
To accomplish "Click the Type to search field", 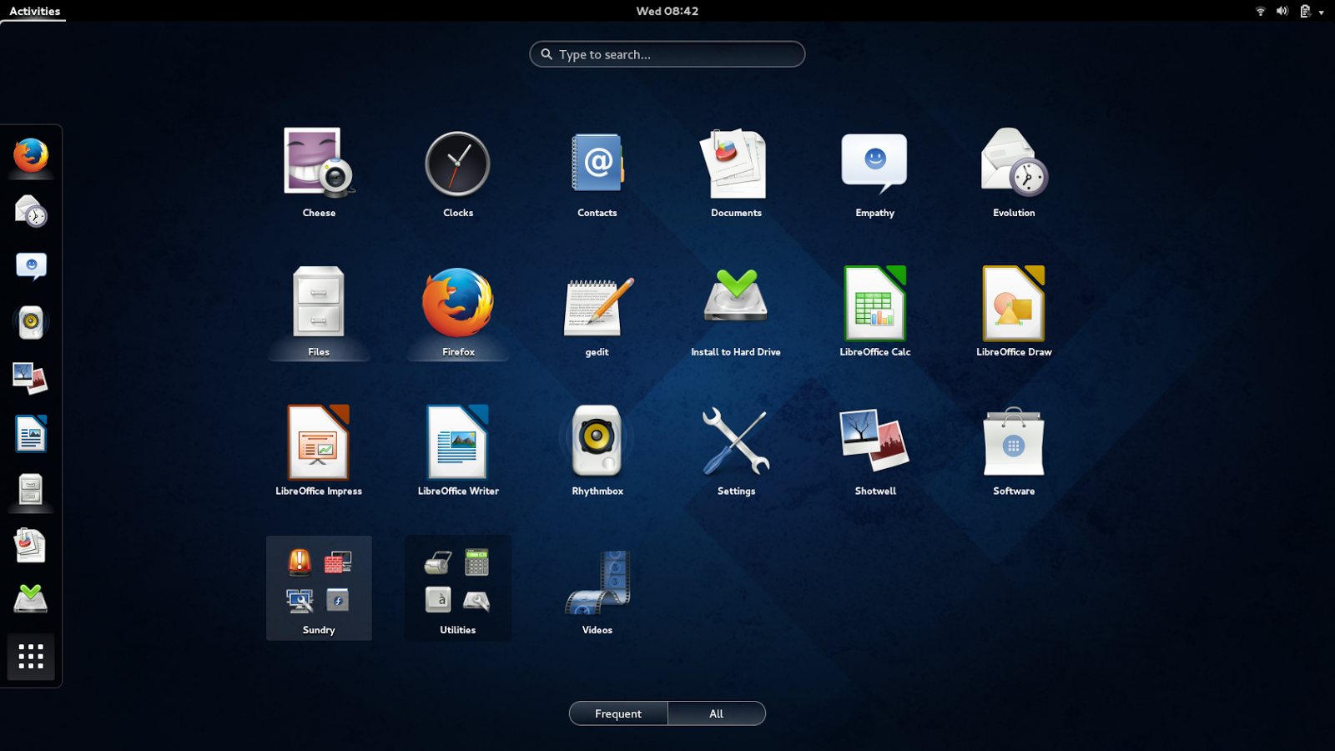I will 667,53.
